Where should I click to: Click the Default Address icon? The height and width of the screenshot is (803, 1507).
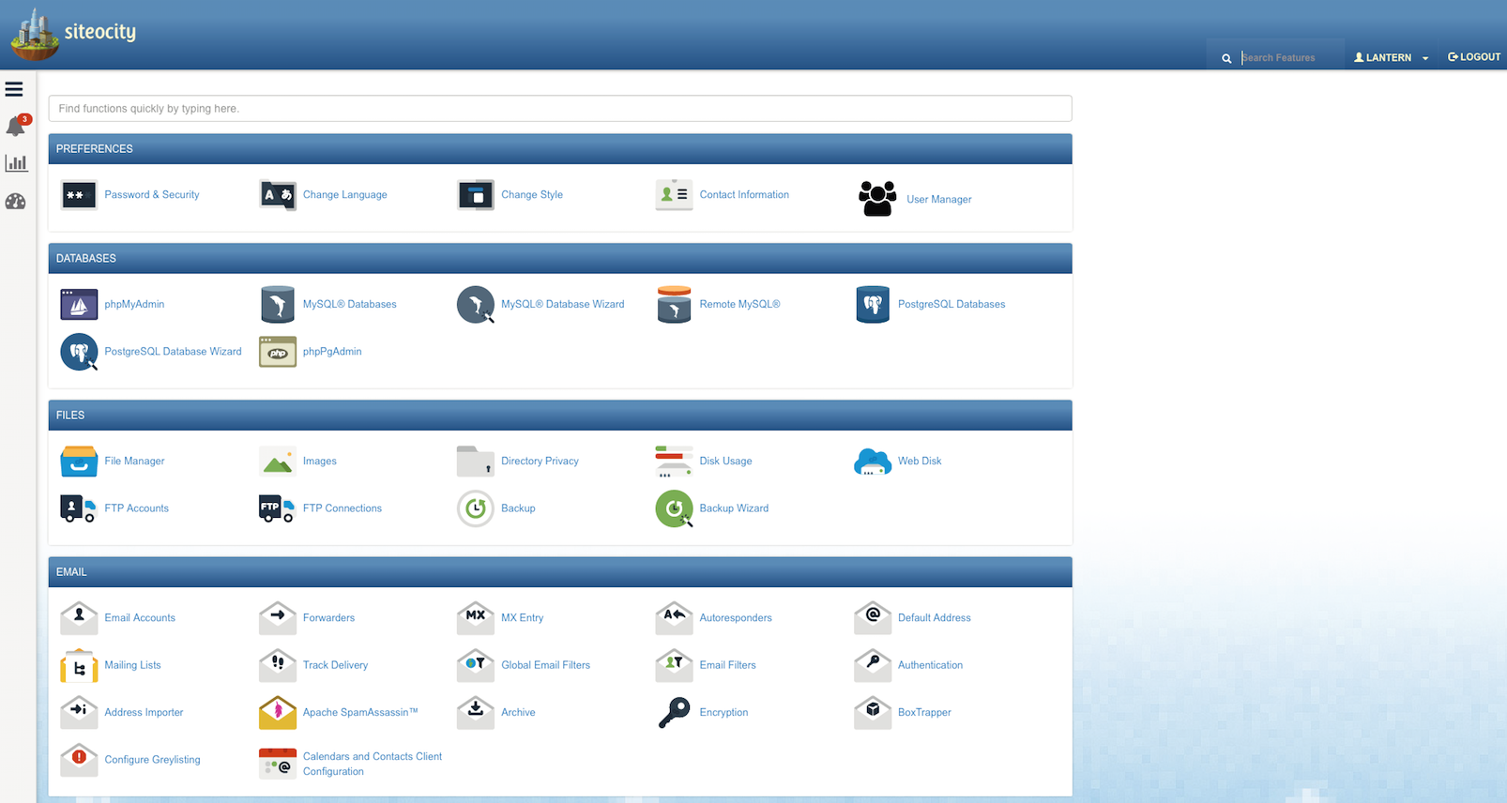click(x=873, y=617)
